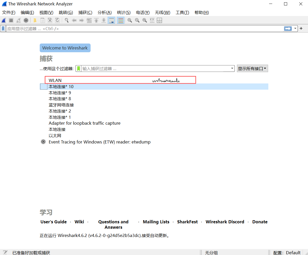Open the User's Guide link
Screen dimensions: 308x255
point(53,222)
